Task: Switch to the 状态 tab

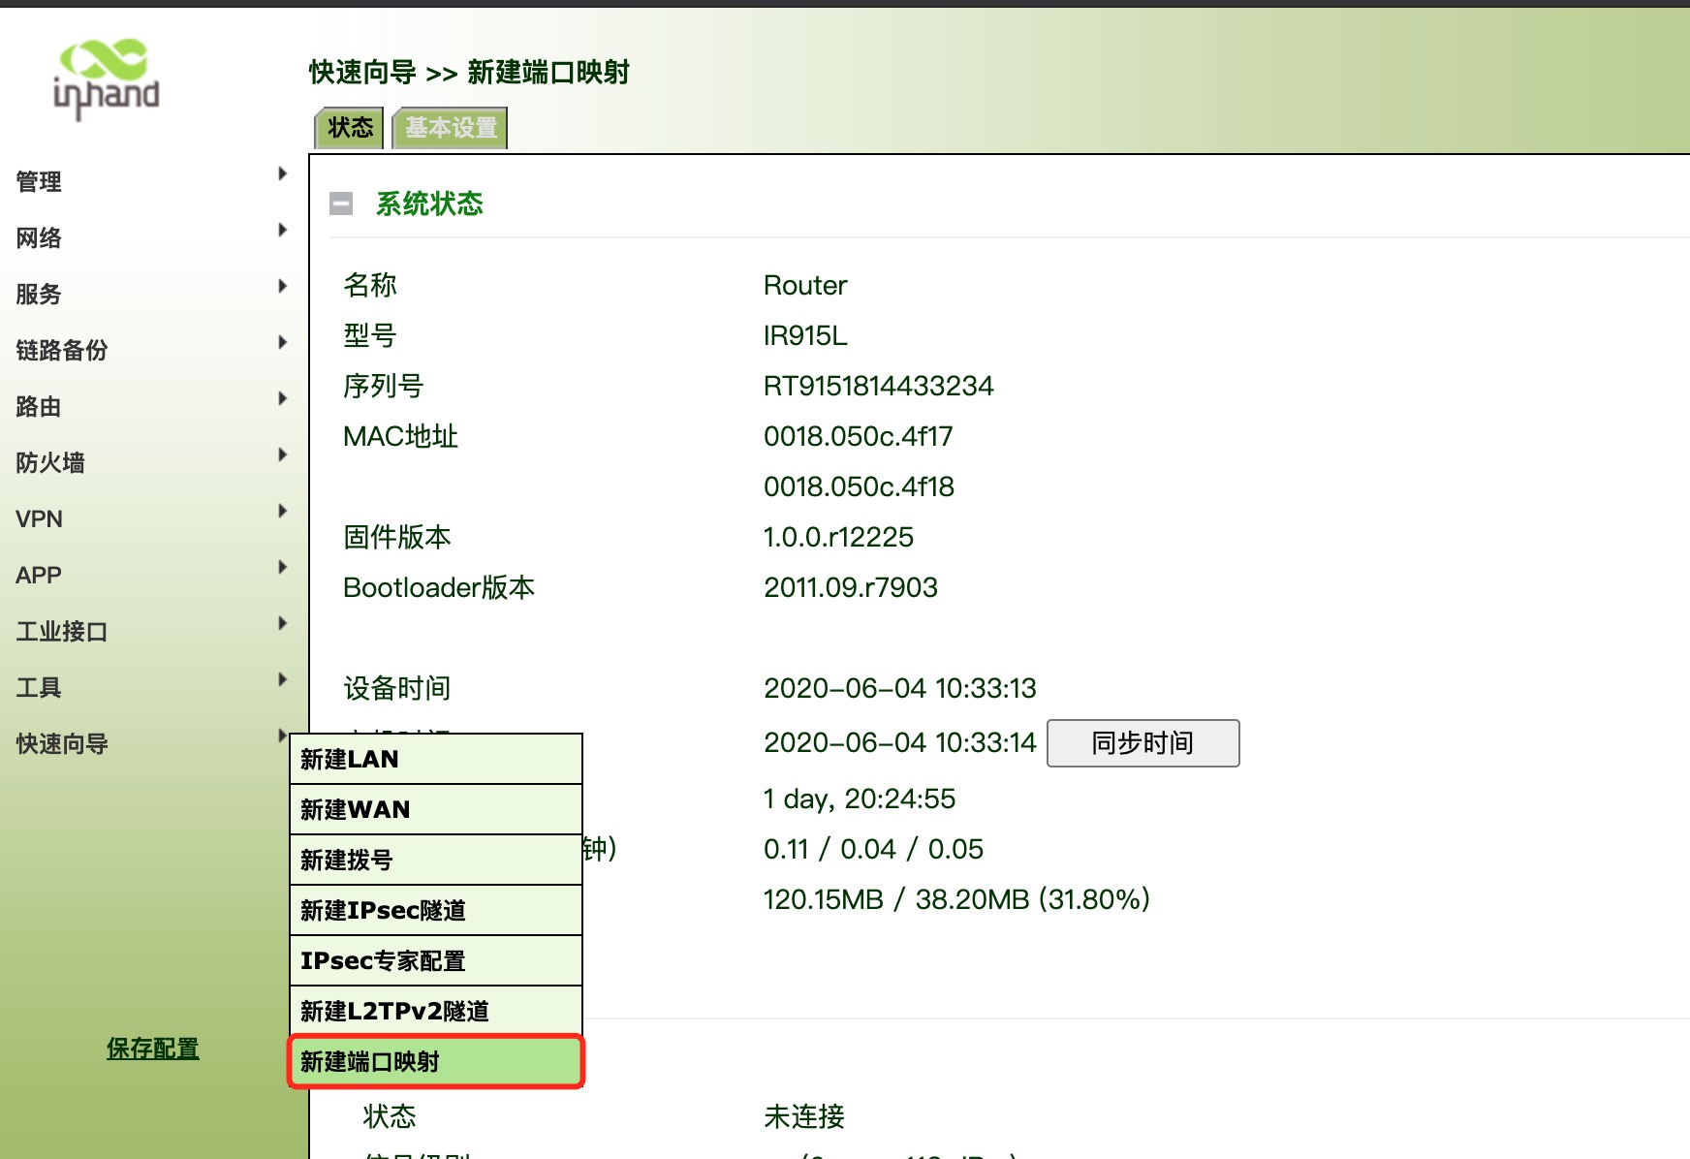Action: pos(350,128)
